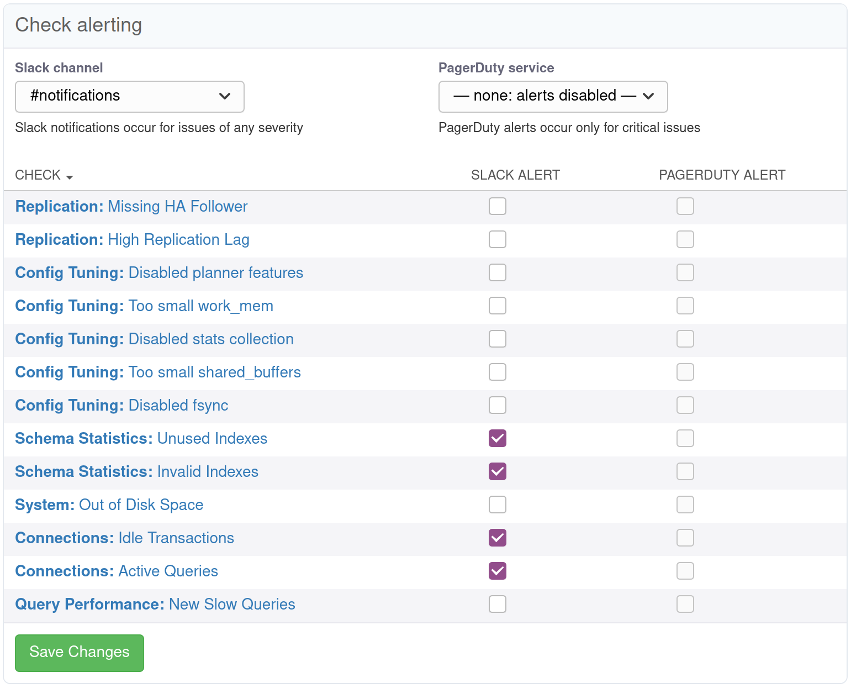The image size is (851, 688).
Task: Open the Slack channel #notifications dropdown
Action: point(130,96)
